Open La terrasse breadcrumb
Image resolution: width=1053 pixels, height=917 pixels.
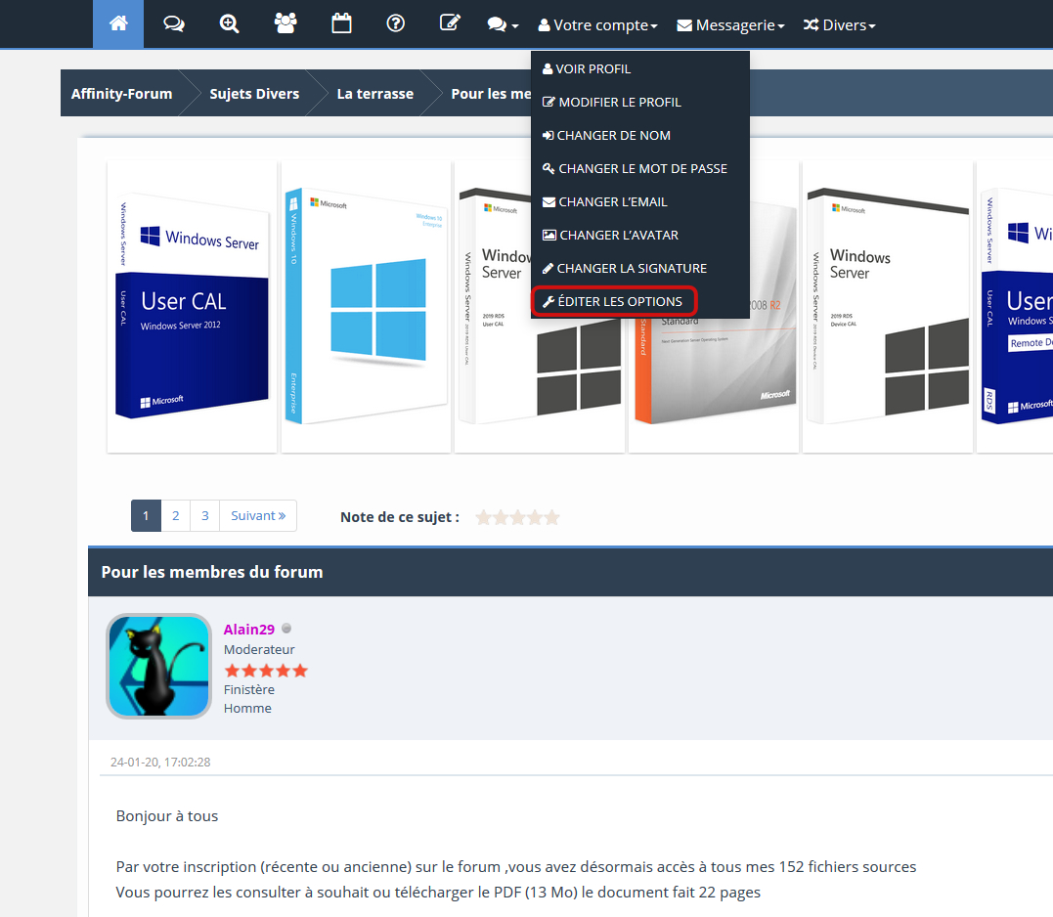tap(375, 93)
